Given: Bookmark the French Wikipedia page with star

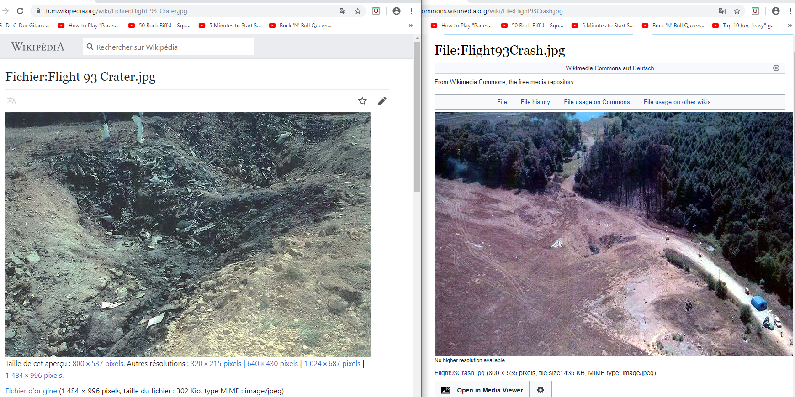Looking at the screenshot, I should click(x=358, y=11).
